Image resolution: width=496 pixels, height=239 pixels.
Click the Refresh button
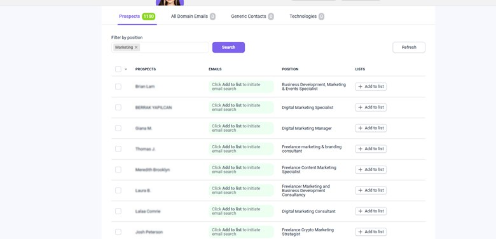click(409, 48)
